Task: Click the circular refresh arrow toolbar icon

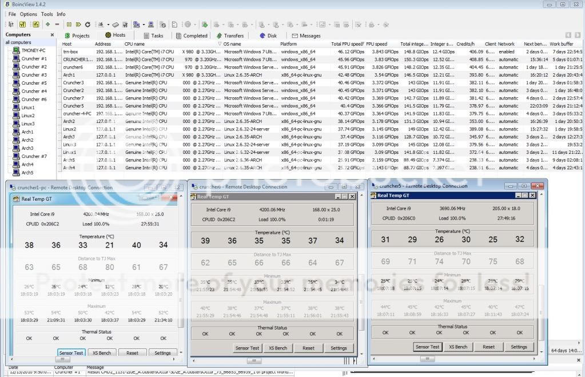Action: 87,25
